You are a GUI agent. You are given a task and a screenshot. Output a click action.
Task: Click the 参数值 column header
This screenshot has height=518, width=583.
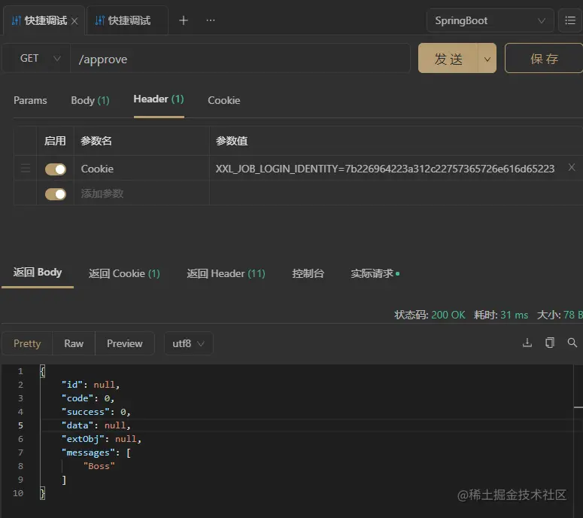coord(232,141)
